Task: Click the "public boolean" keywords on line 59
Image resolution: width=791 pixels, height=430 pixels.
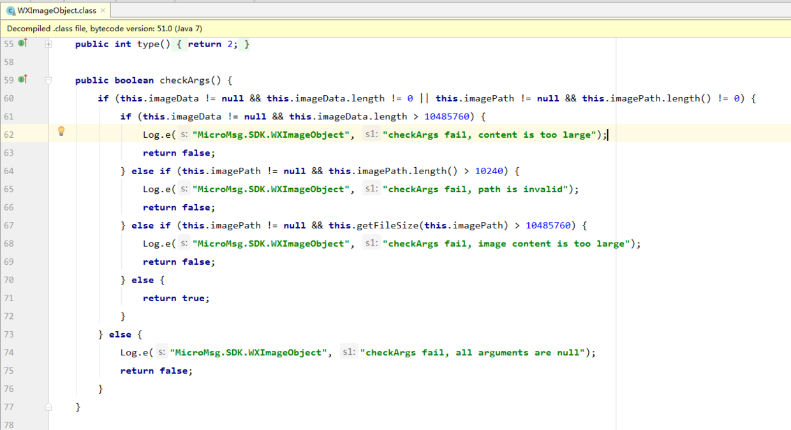Action: click(x=114, y=80)
